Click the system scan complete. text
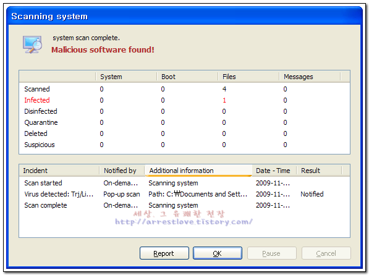The width and height of the screenshot is (369, 275). [x=86, y=38]
